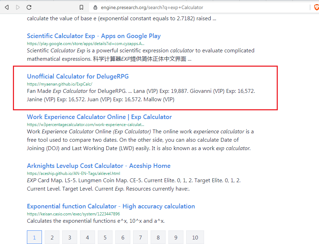Open Work Experience Calculator Online result

tap(99, 117)
